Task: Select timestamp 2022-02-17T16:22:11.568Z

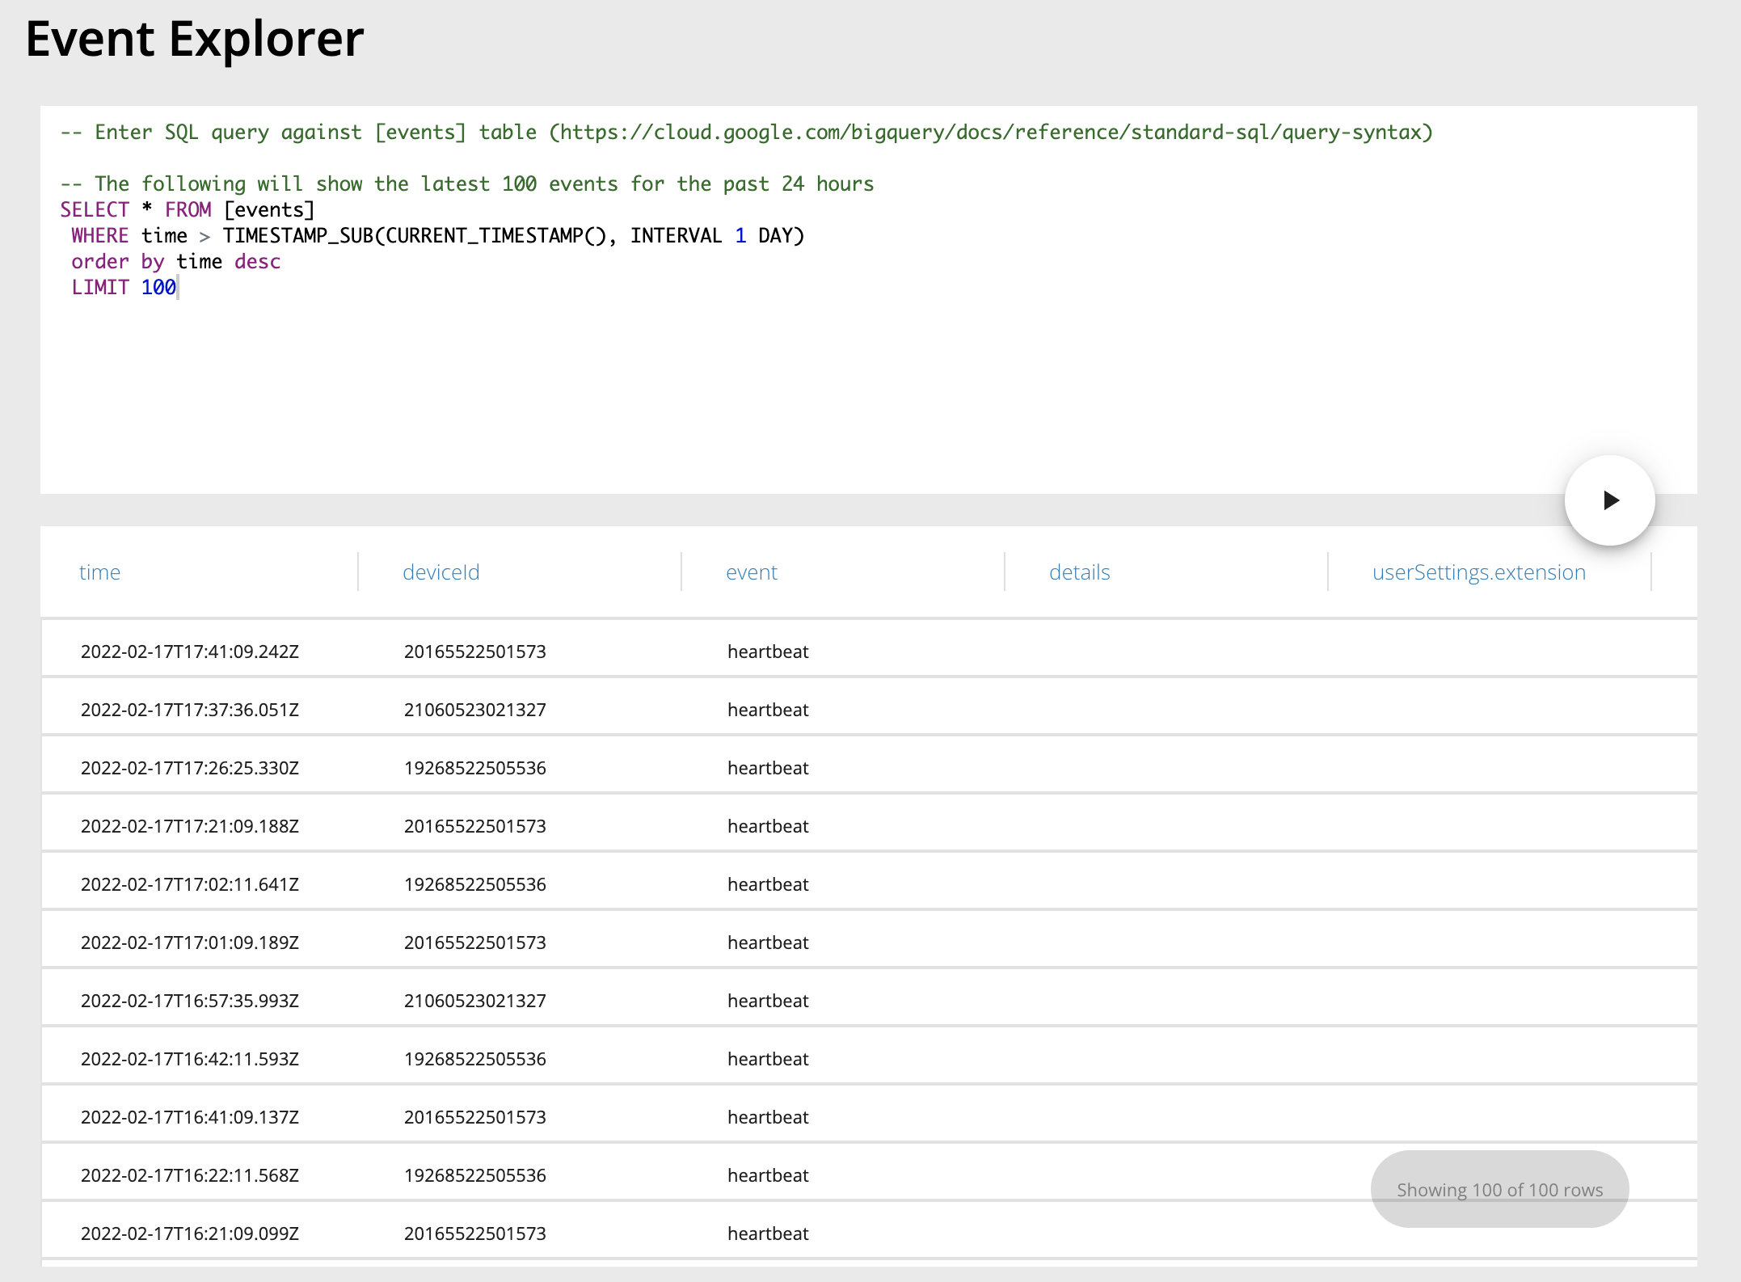Action: (190, 1175)
